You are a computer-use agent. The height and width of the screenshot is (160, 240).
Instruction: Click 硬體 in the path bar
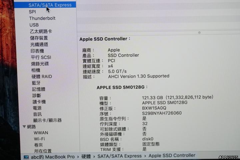click(86, 156)
